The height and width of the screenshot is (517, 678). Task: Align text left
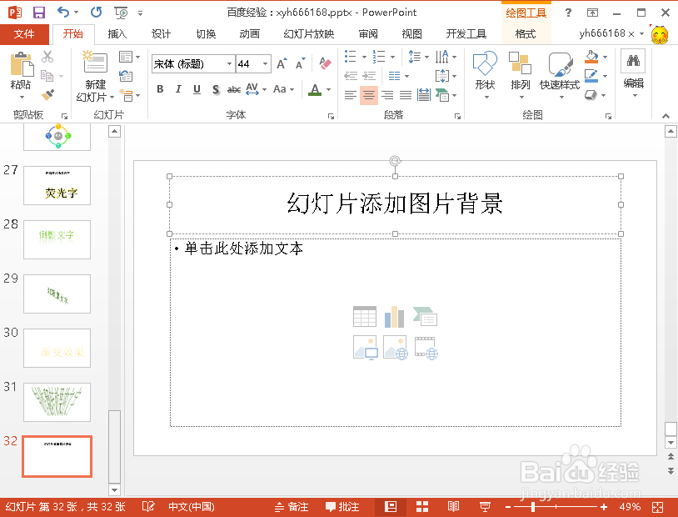pyautogui.click(x=350, y=95)
